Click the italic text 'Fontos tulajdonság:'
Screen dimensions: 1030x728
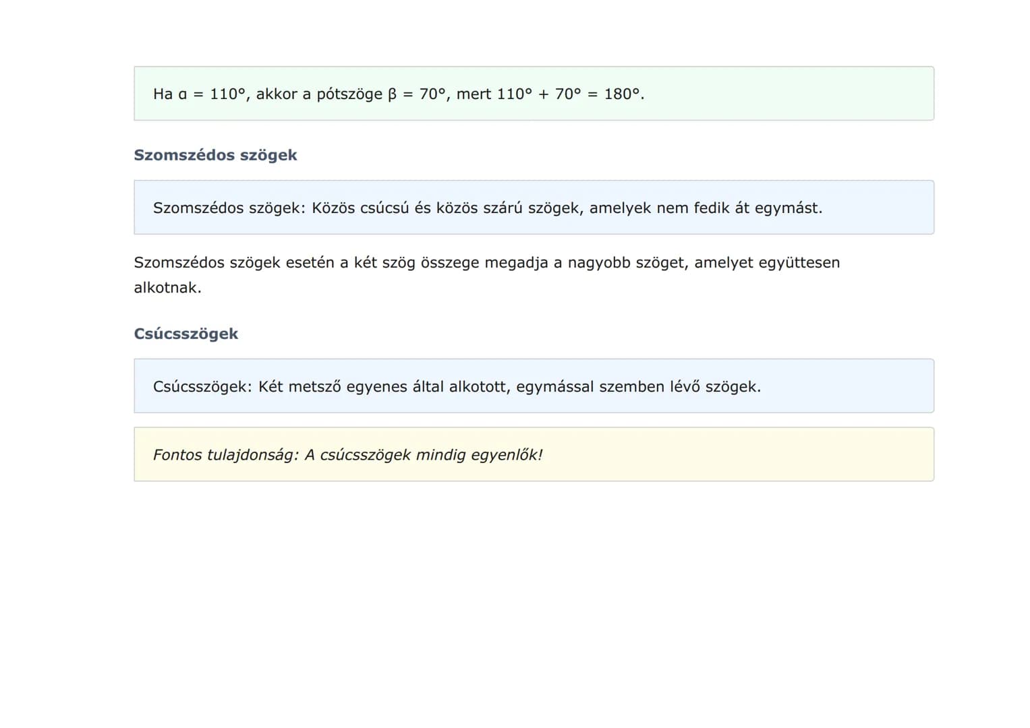click(x=225, y=454)
